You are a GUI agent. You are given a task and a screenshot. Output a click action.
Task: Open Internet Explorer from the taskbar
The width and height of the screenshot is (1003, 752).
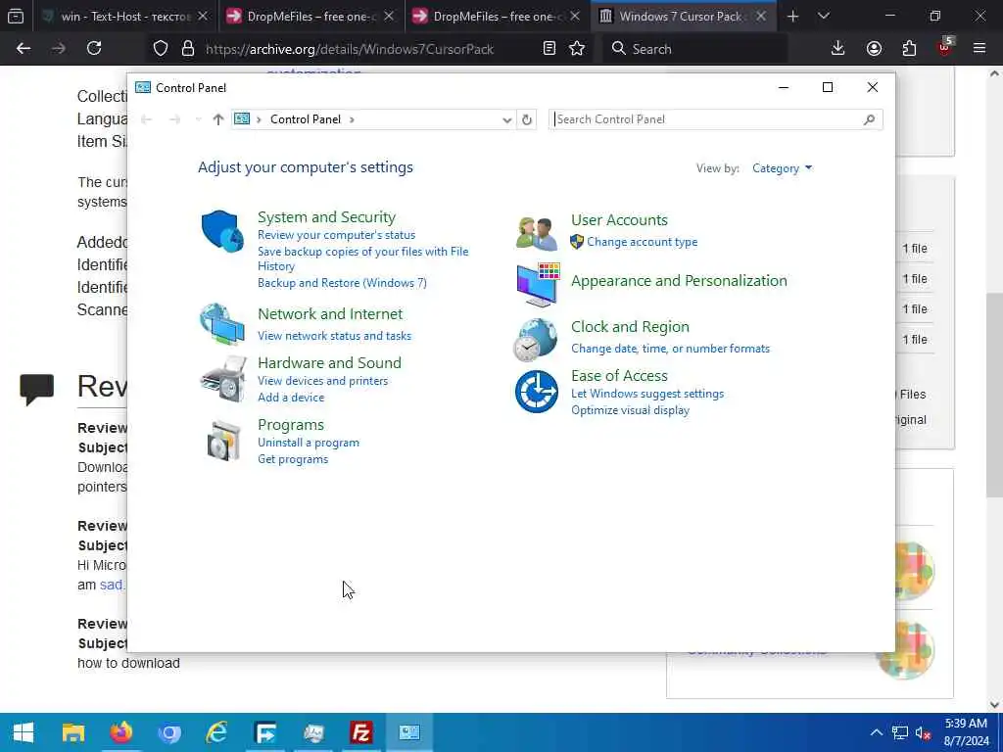(216, 732)
